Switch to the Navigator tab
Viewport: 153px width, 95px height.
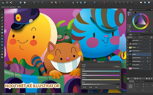pyautogui.click(x=142, y=81)
